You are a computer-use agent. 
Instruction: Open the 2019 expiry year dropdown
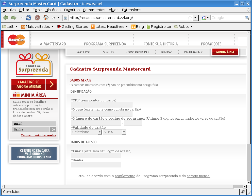tap(115, 132)
